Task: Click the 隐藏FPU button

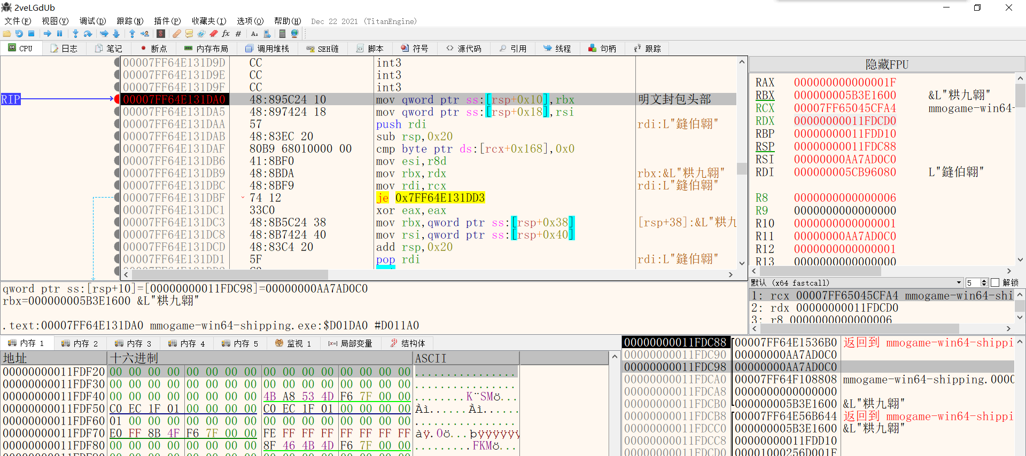Action: tap(887, 65)
